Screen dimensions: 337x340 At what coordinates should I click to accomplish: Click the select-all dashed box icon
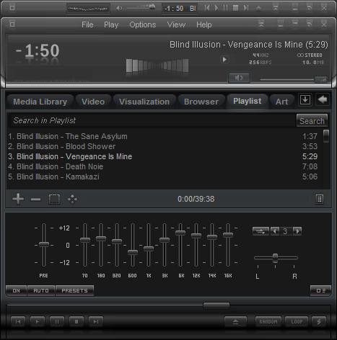[x=54, y=200]
